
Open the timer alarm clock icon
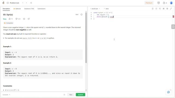[159, 3]
